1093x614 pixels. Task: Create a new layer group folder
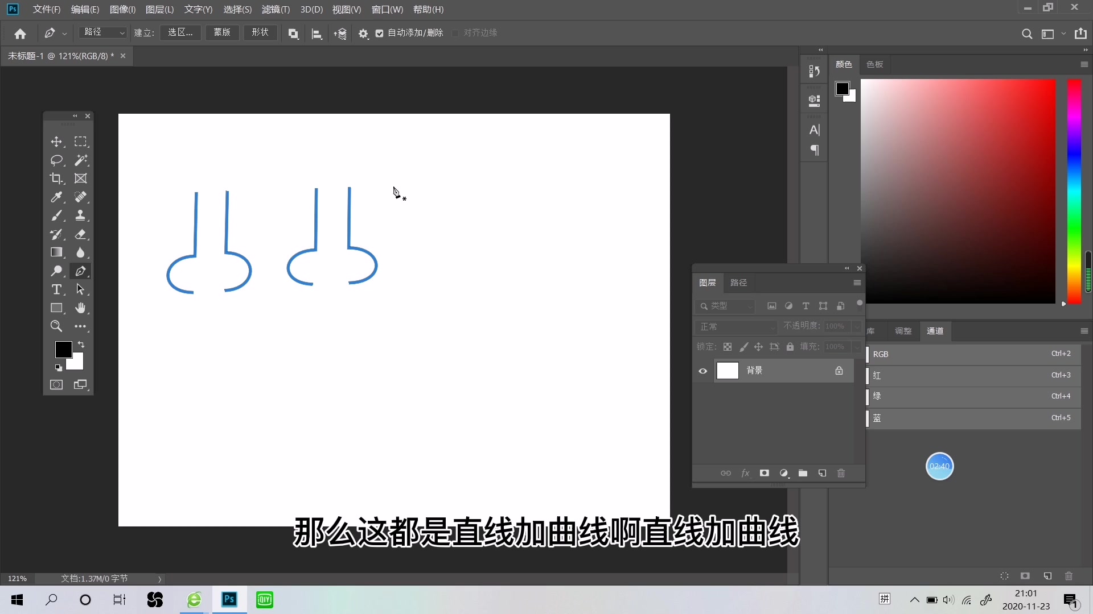803,473
